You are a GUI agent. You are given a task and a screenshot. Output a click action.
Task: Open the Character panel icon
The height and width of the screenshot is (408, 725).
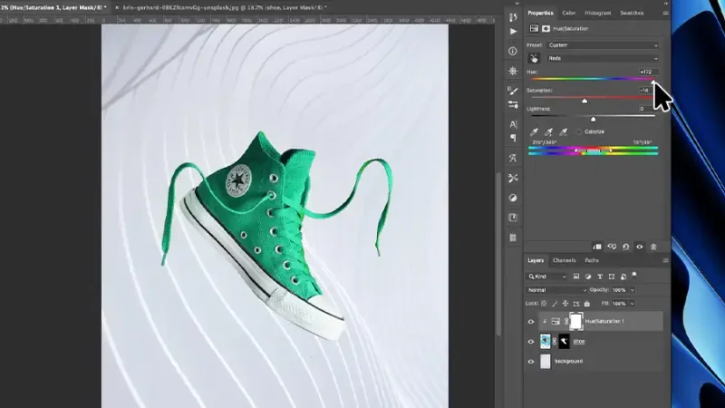coord(513,124)
